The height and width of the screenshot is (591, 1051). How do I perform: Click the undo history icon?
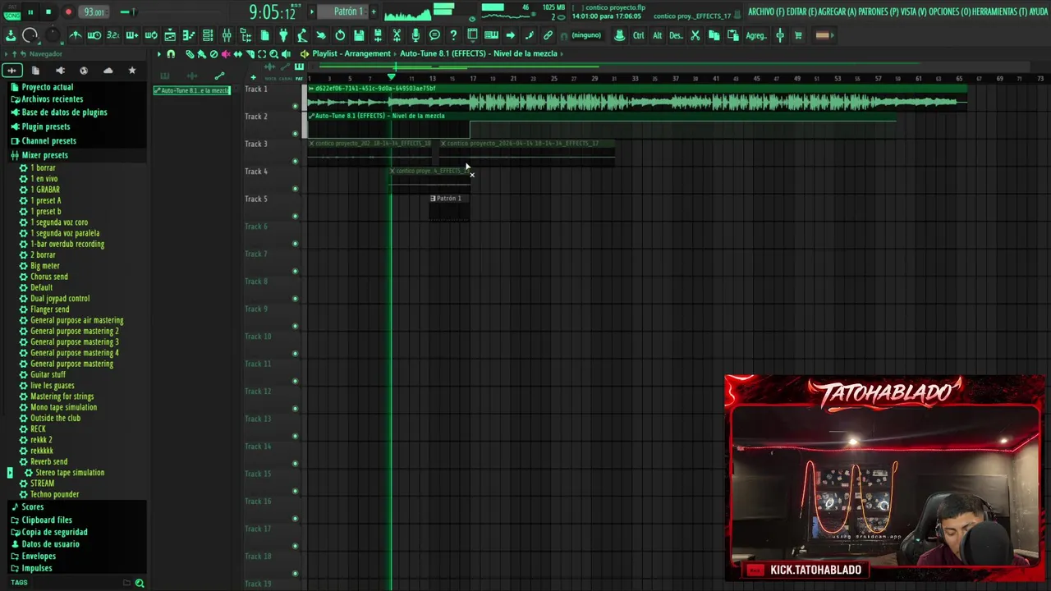pos(340,35)
